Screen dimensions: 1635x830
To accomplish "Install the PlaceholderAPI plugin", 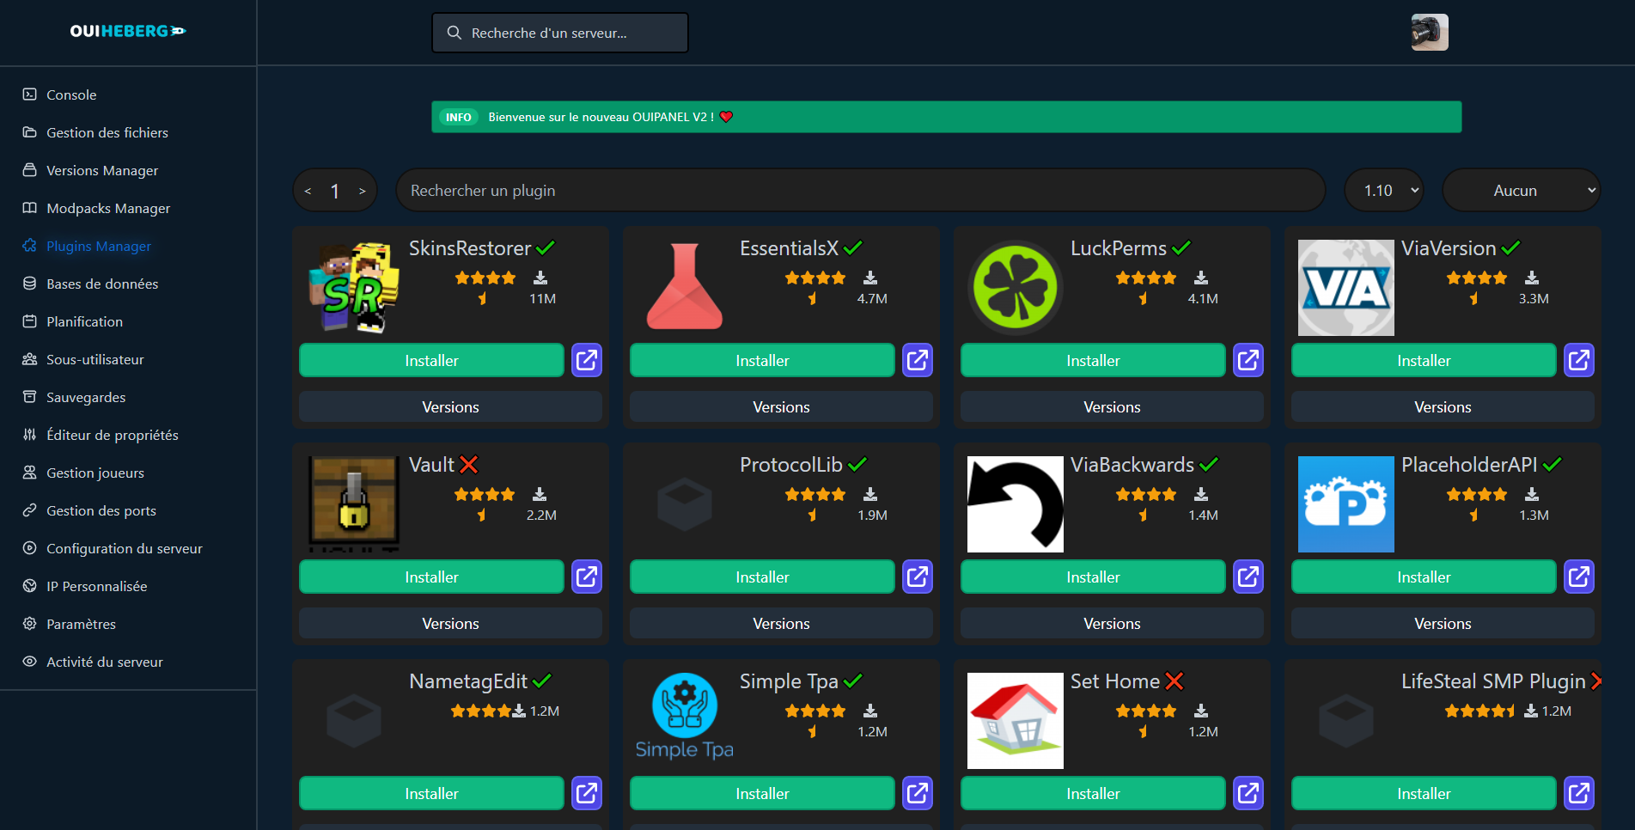I will 1424,577.
